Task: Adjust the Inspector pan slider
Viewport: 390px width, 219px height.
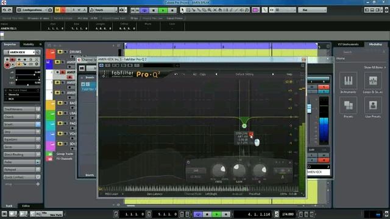Action: pos(28,85)
